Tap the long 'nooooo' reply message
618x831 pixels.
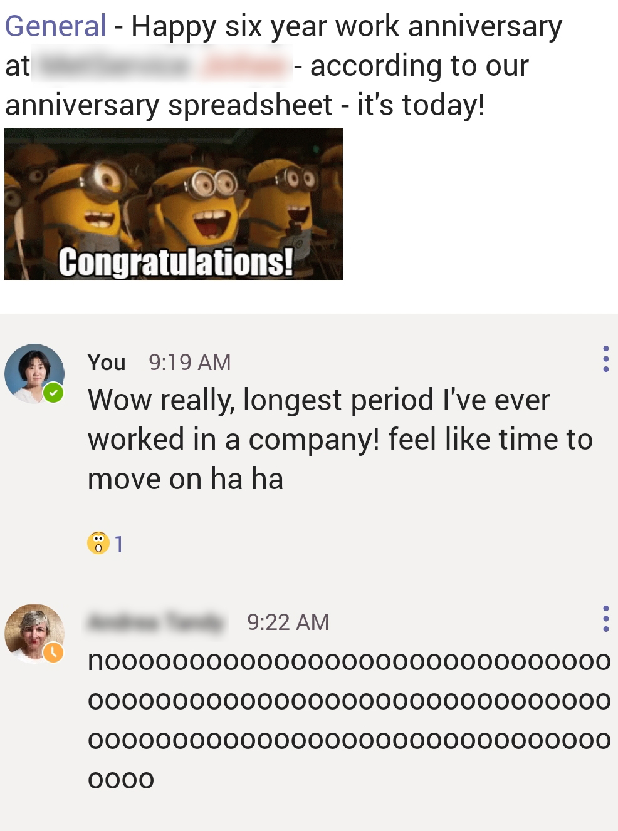349,720
